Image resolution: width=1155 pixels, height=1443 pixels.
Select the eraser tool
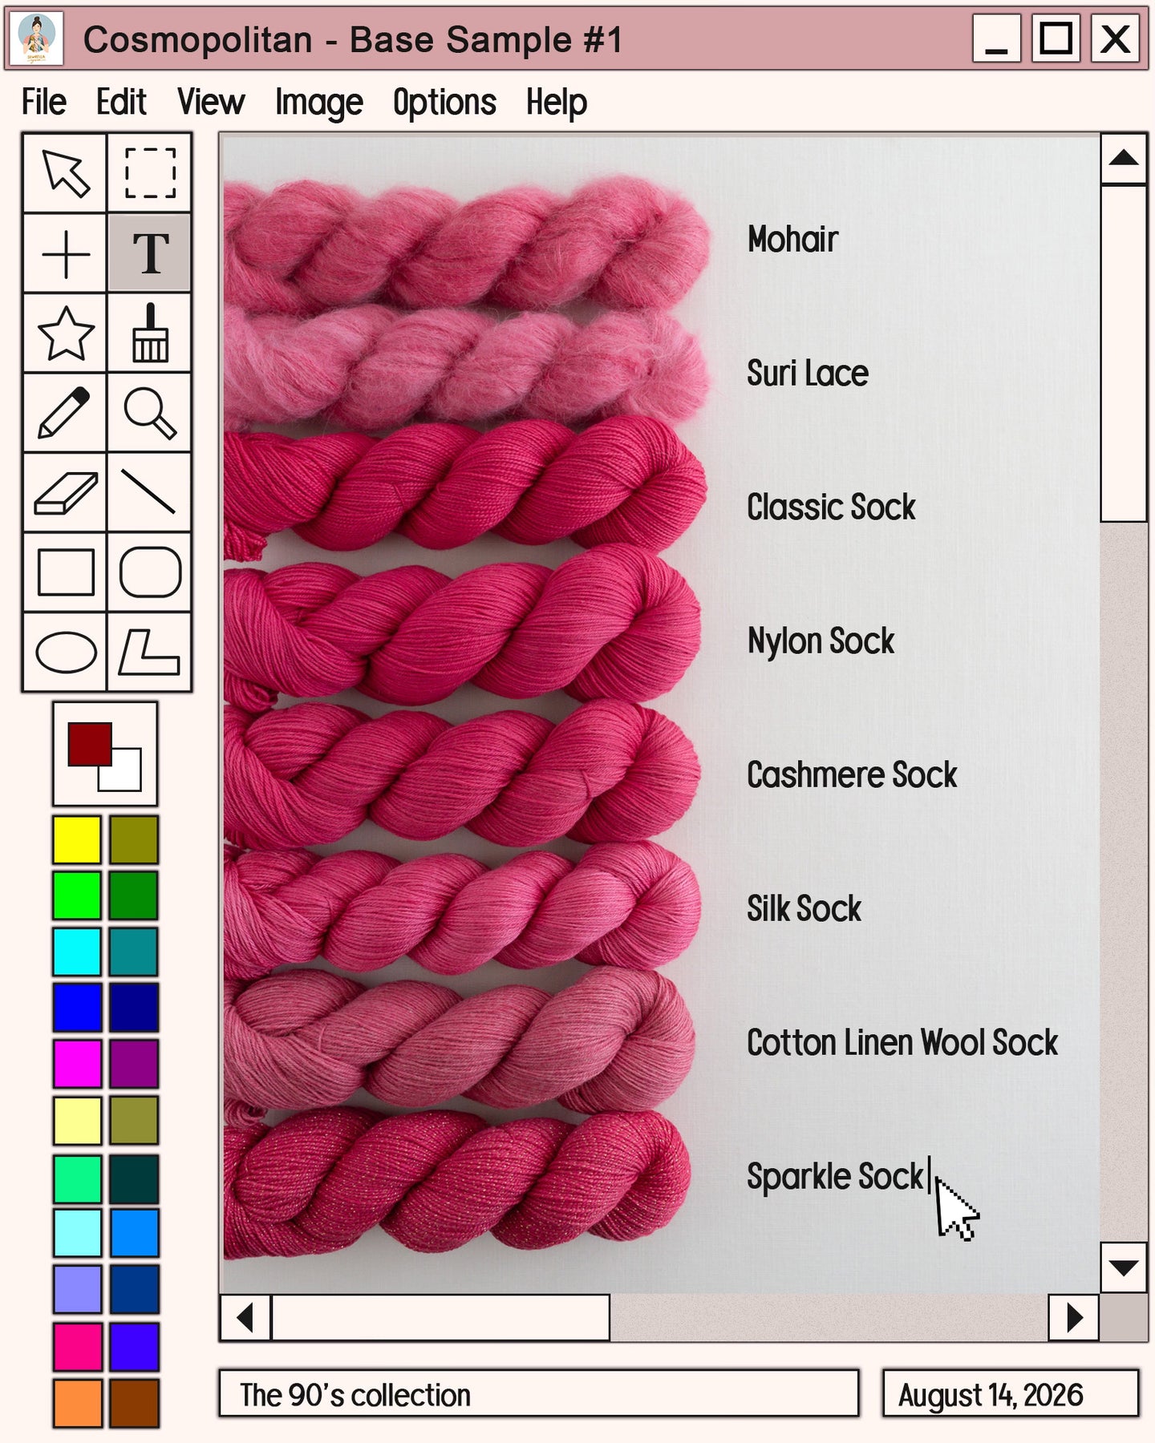(65, 492)
